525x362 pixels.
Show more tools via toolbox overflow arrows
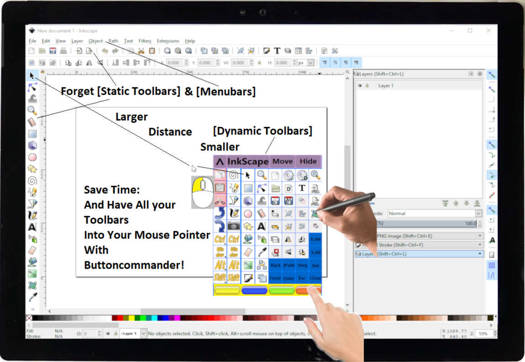click(x=32, y=309)
